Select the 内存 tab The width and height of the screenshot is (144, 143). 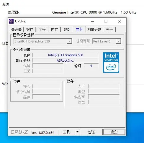pos(54,29)
